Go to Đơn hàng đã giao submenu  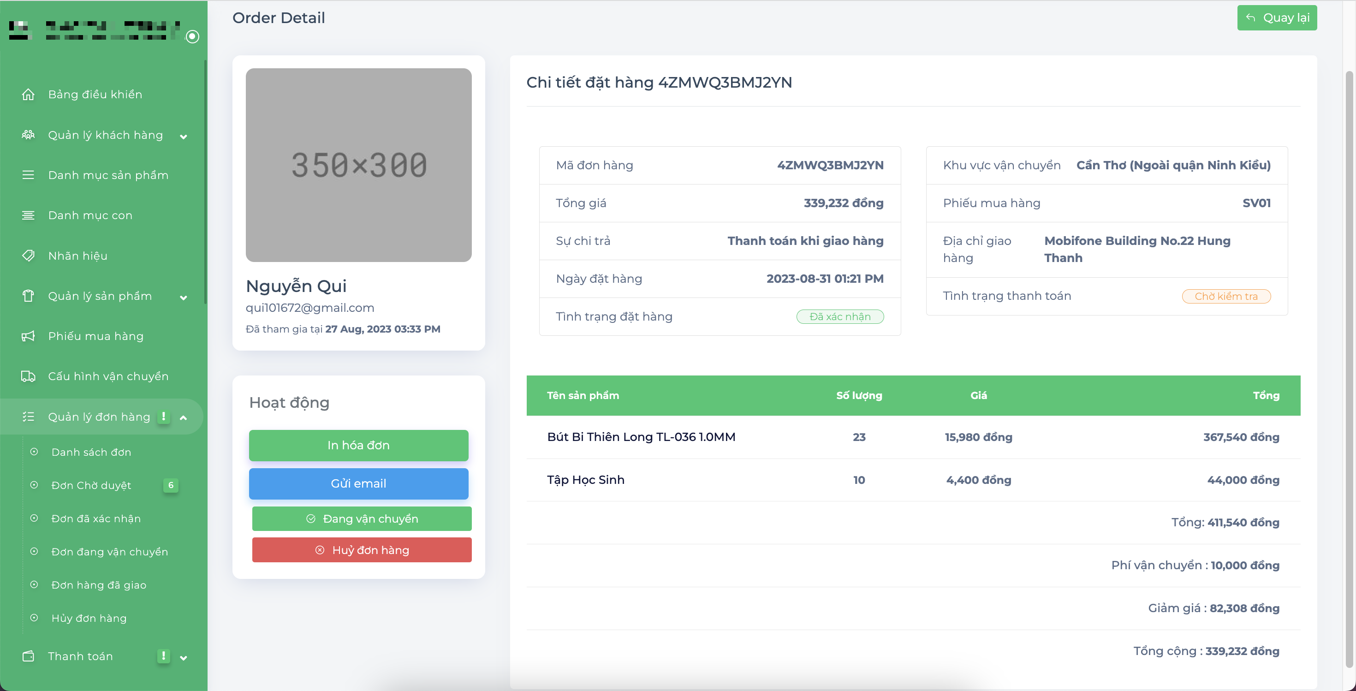(x=99, y=585)
